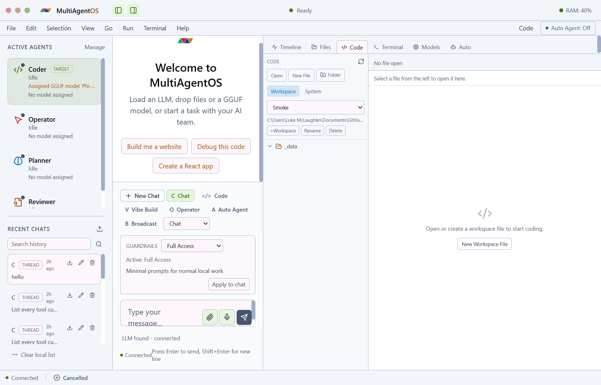The width and height of the screenshot is (601, 385).
Task: Delete the 'hello' thread
Action: [92, 263]
